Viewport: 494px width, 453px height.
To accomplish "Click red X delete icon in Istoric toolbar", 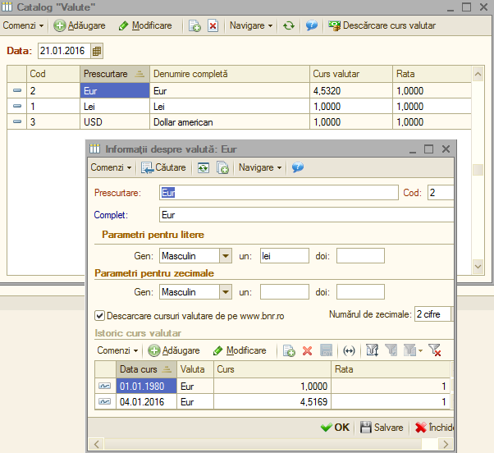I will tap(307, 350).
